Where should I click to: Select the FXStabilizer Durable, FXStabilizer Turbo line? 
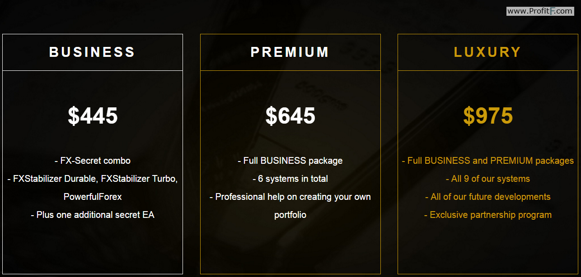pyautogui.click(x=93, y=179)
